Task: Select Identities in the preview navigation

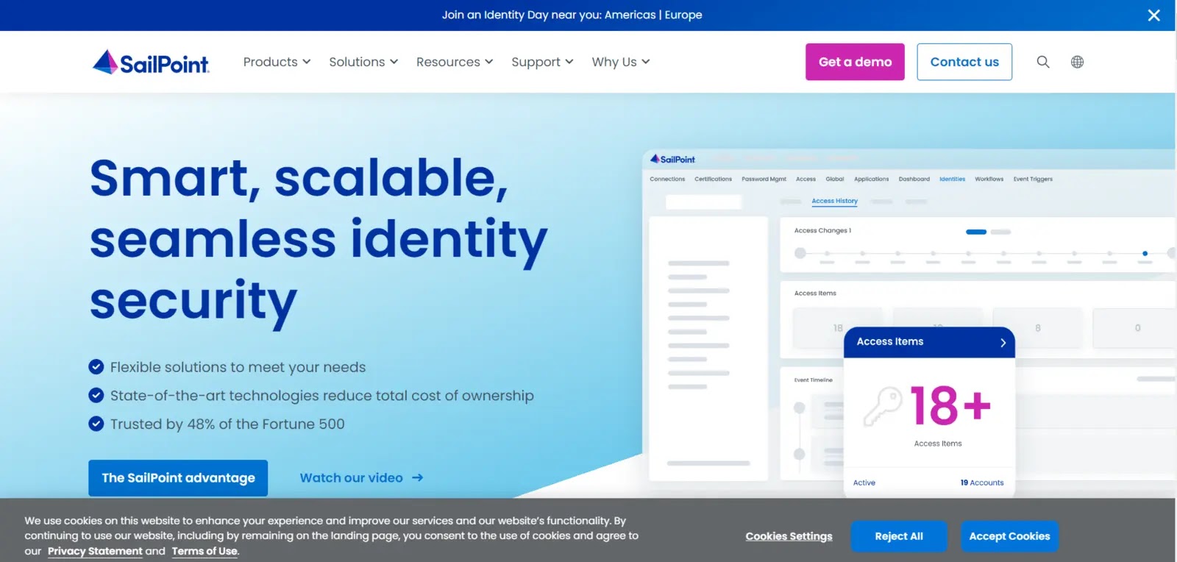Action: 952,179
